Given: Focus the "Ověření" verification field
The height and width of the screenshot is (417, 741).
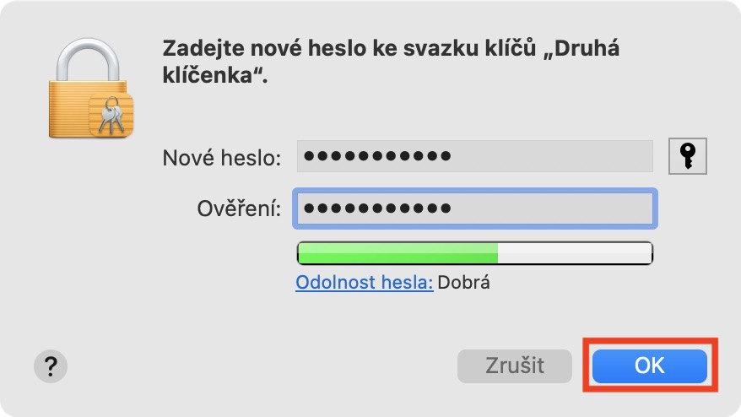Looking at the screenshot, I should point(474,208).
